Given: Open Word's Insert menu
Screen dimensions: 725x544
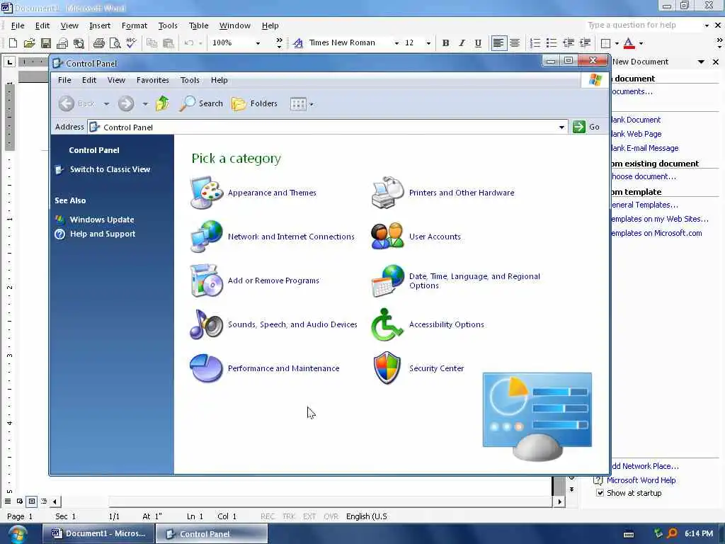Looking at the screenshot, I should (100, 25).
